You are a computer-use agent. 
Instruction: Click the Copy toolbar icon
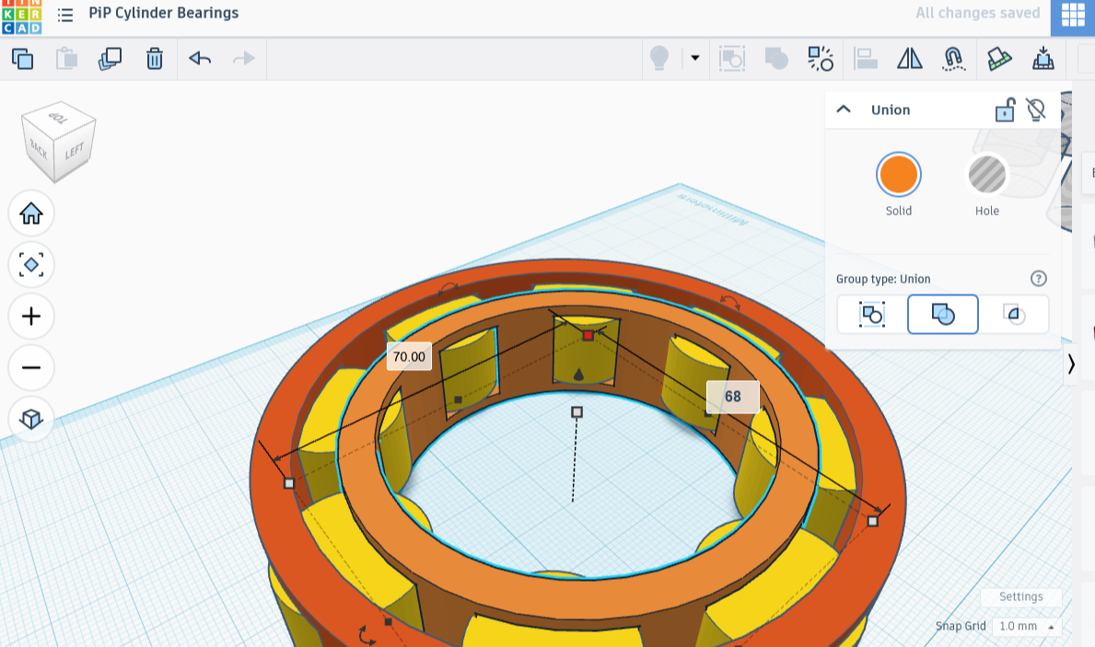coord(22,59)
